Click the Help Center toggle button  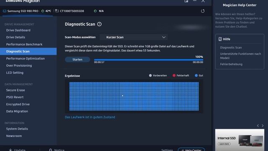[x=191, y=149]
